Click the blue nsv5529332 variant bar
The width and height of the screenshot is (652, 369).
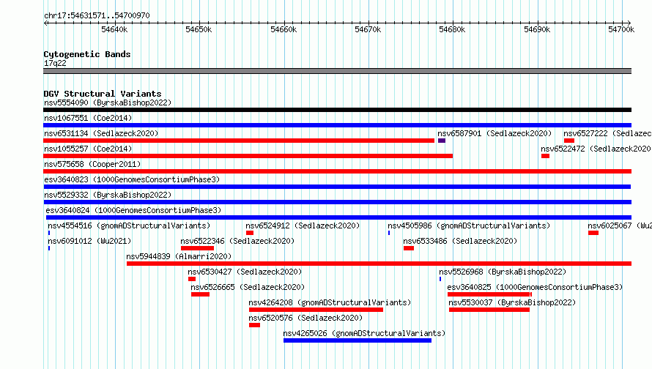(337, 202)
